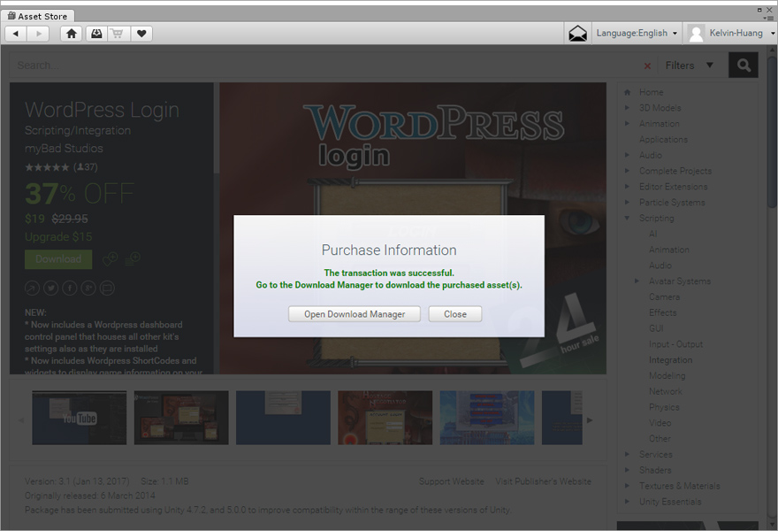Expand the 3D Models category
Image resolution: width=778 pixels, height=531 pixels.
tap(627, 108)
